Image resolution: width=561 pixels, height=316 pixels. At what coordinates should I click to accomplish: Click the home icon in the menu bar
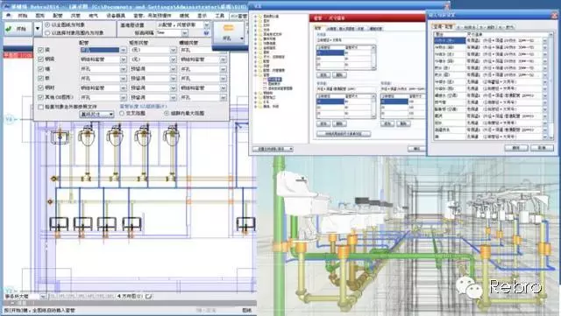(x=8, y=16)
